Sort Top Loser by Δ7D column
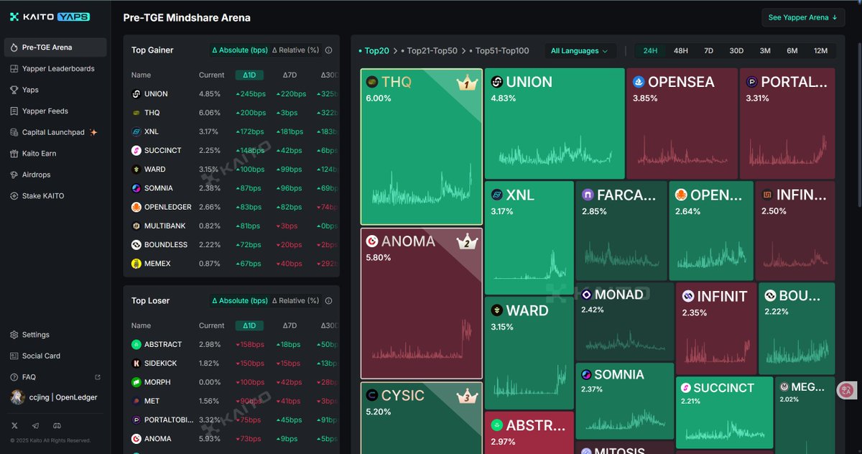Image resolution: width=862 pixels, height=454 pixels. click(x=289, y=325)
